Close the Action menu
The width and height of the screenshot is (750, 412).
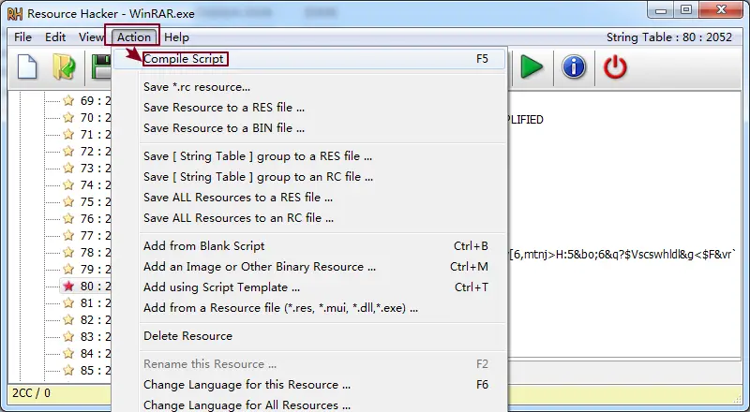[x=133, y=37]
